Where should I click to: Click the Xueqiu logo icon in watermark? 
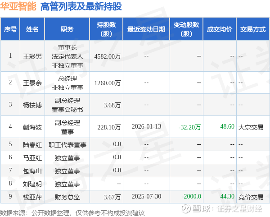186,208
